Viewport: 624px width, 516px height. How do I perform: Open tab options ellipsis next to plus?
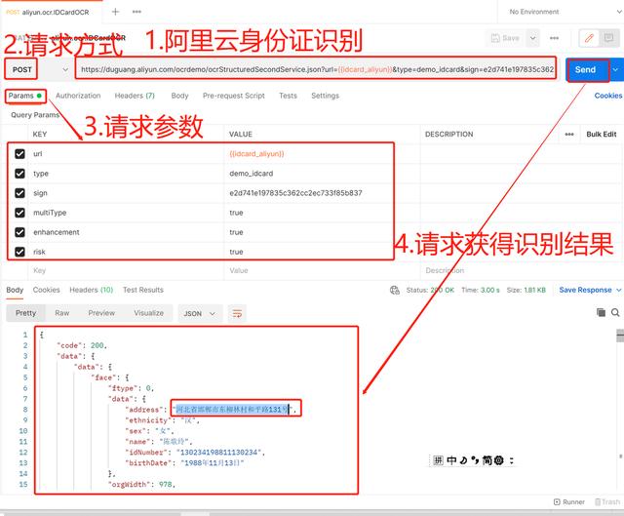coord(136,12)
